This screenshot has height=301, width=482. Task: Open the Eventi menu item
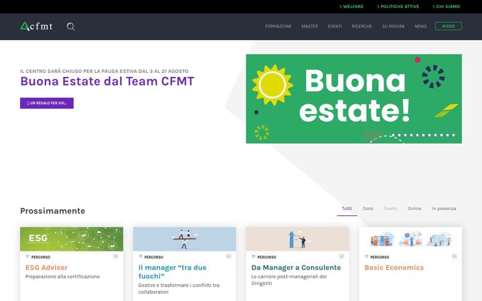coord(335,26)
